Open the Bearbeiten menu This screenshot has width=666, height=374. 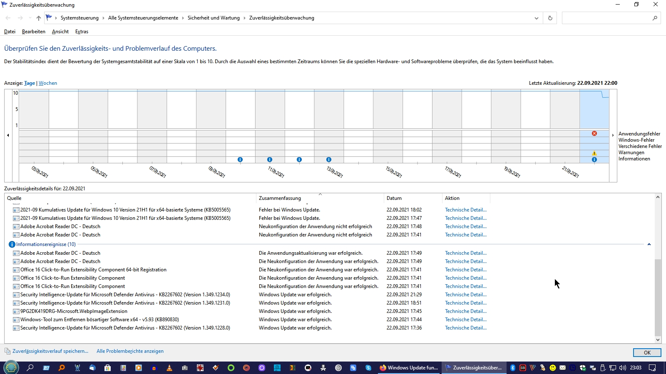34,32
